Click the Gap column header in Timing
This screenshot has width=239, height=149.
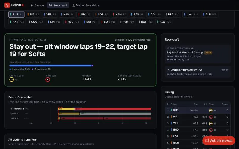tap(196, 104)
